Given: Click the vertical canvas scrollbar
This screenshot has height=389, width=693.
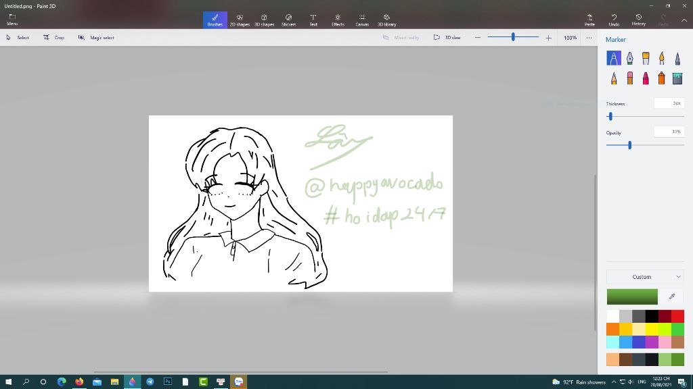Looking at the screenshot, I should tap(595, 253).
